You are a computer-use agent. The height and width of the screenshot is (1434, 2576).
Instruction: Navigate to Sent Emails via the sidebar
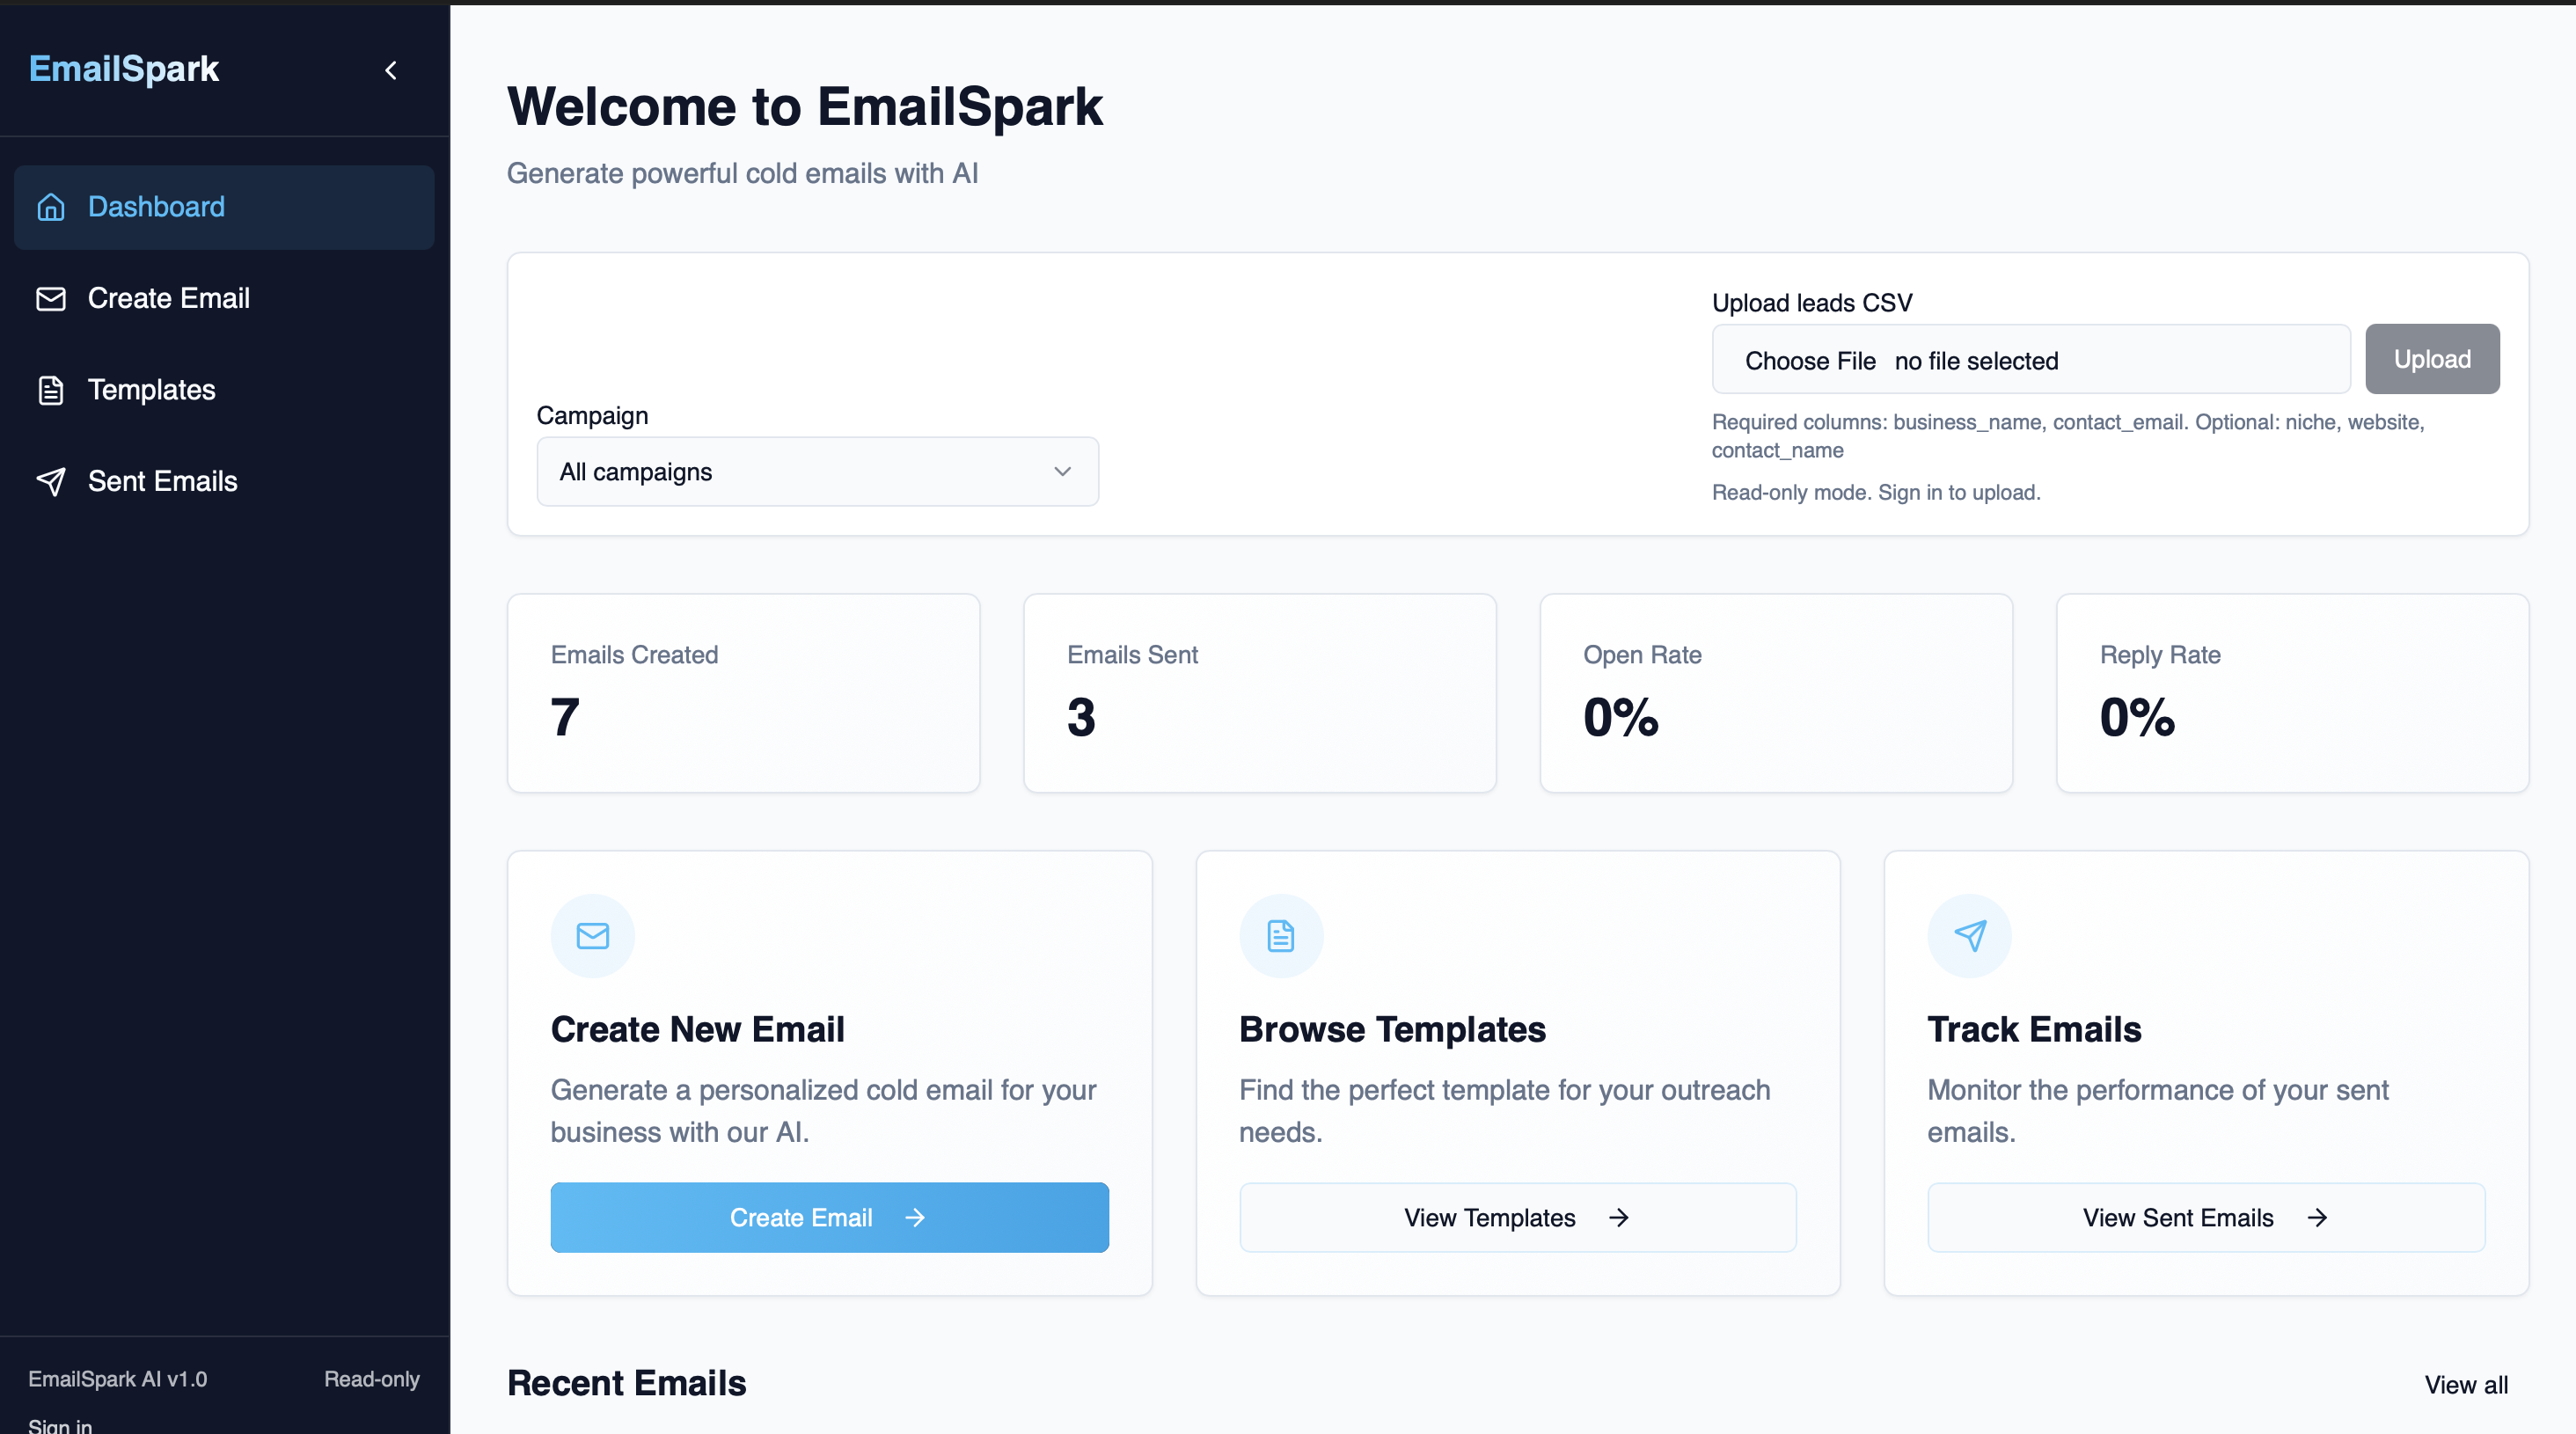pyautogui.click(x=162, y=481)
